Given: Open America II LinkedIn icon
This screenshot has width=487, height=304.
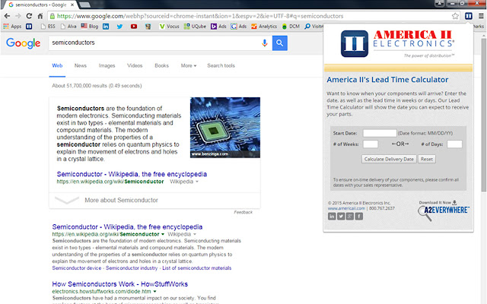Looking at the screenshot, I should coord(332,217).
